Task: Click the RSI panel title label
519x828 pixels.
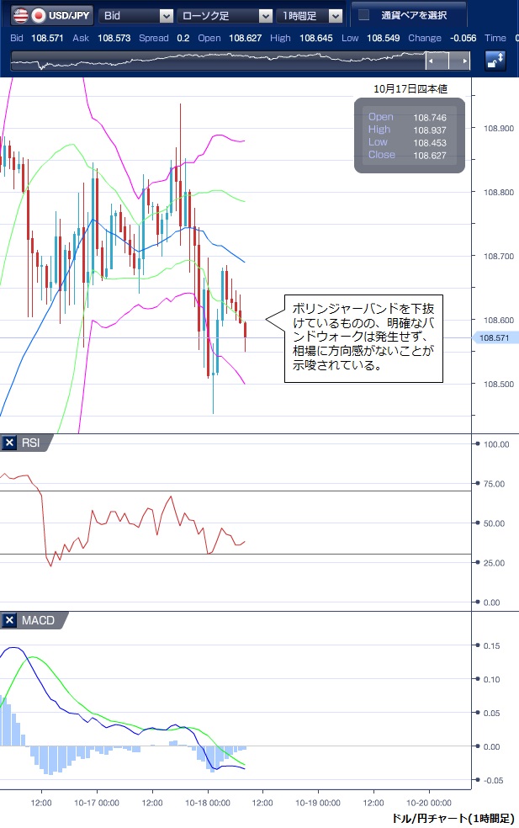Action: [30, 443]
